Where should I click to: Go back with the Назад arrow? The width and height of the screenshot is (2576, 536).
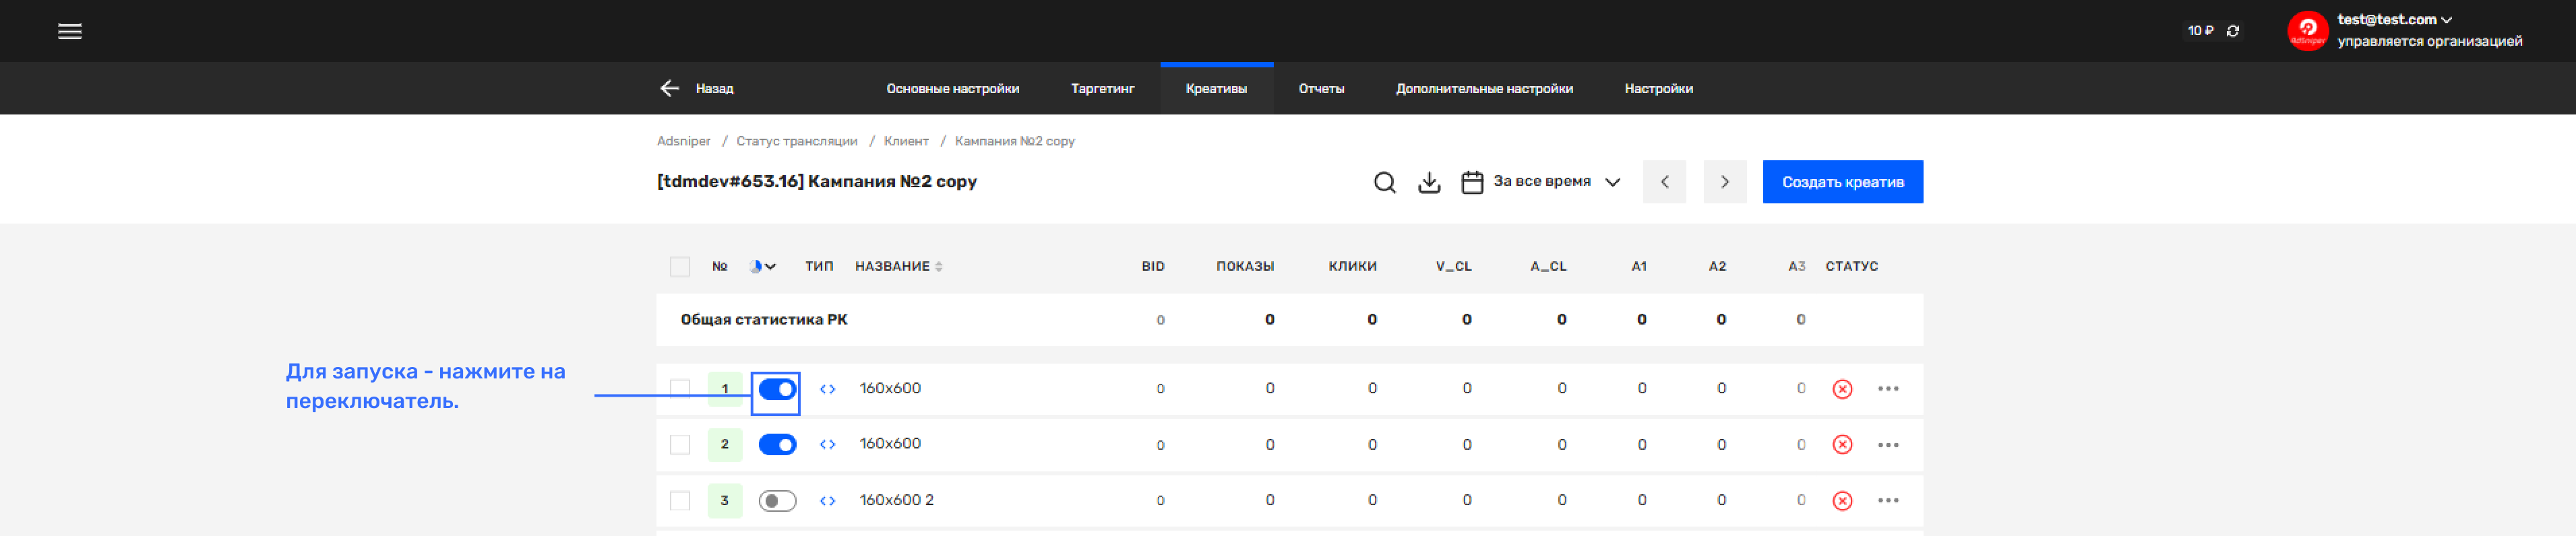pyautogui.click(x=696, y=88)
